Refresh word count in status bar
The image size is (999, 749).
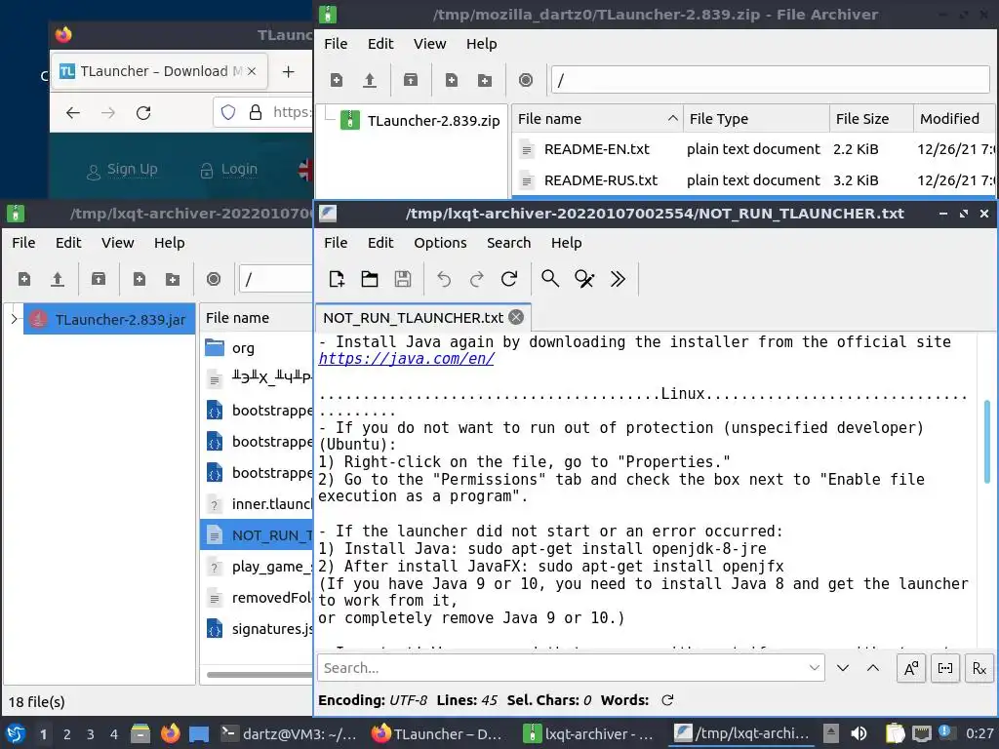(667, 700)
